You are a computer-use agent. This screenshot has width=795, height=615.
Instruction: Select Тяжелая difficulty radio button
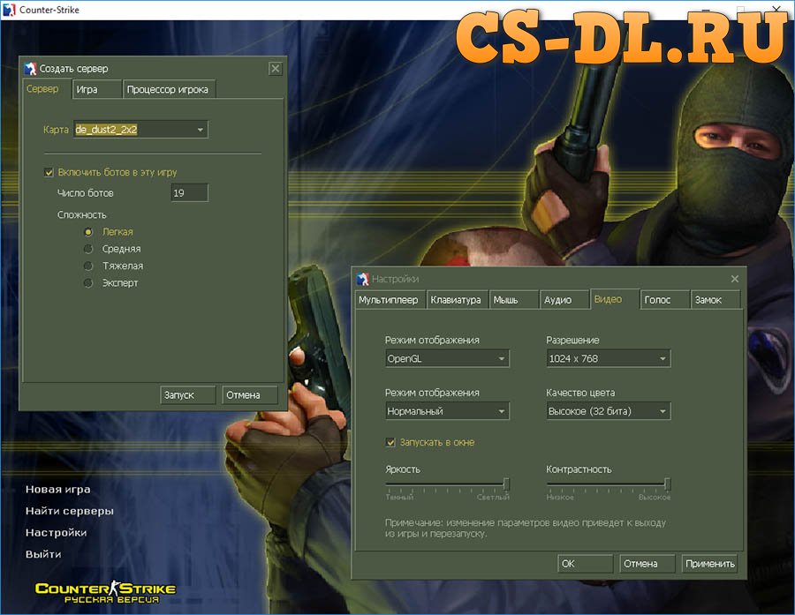click(x=88, y=266)
